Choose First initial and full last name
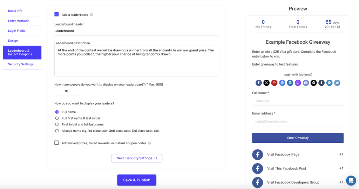The height and width of the screenshot is (189, 359). 57,124
